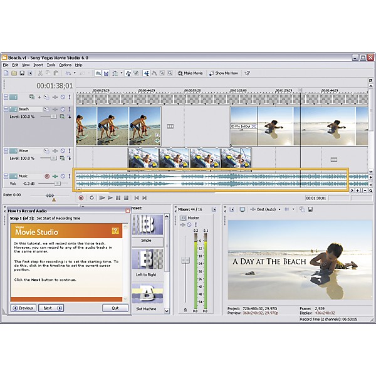Screen dimensions: 376x376
Task: Open the Edit menu
Action: (x=15, y=65)
